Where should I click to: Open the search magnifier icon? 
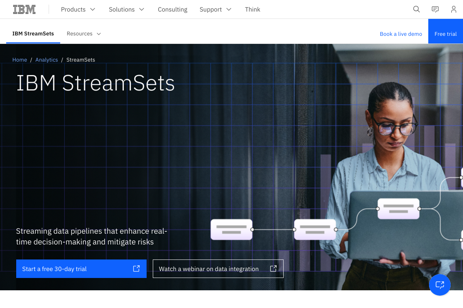point(416,9)
